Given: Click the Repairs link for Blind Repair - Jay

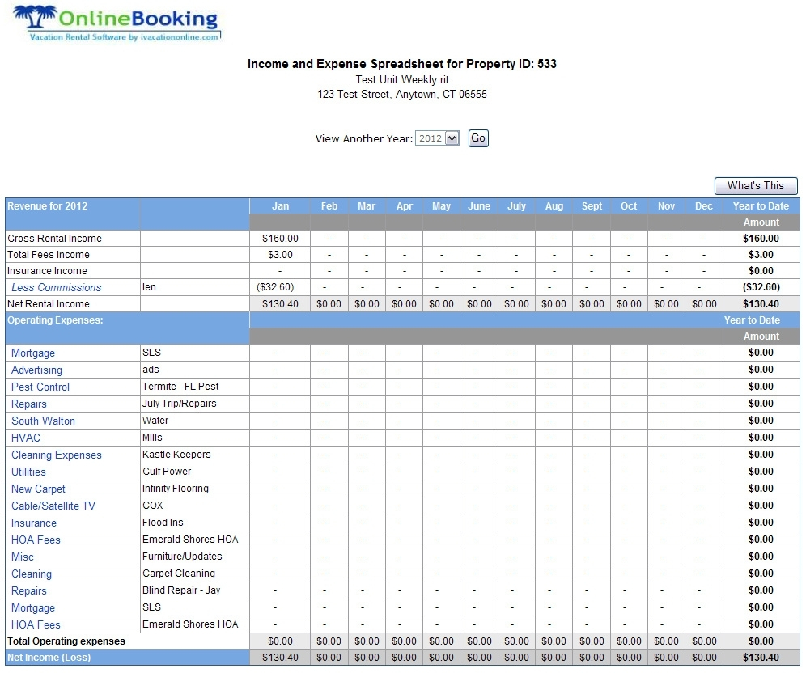Looking at the screenshot, I should point(29,590).
